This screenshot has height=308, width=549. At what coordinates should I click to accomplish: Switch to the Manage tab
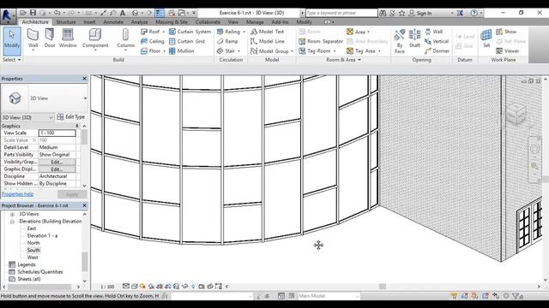tap(255, 22)
